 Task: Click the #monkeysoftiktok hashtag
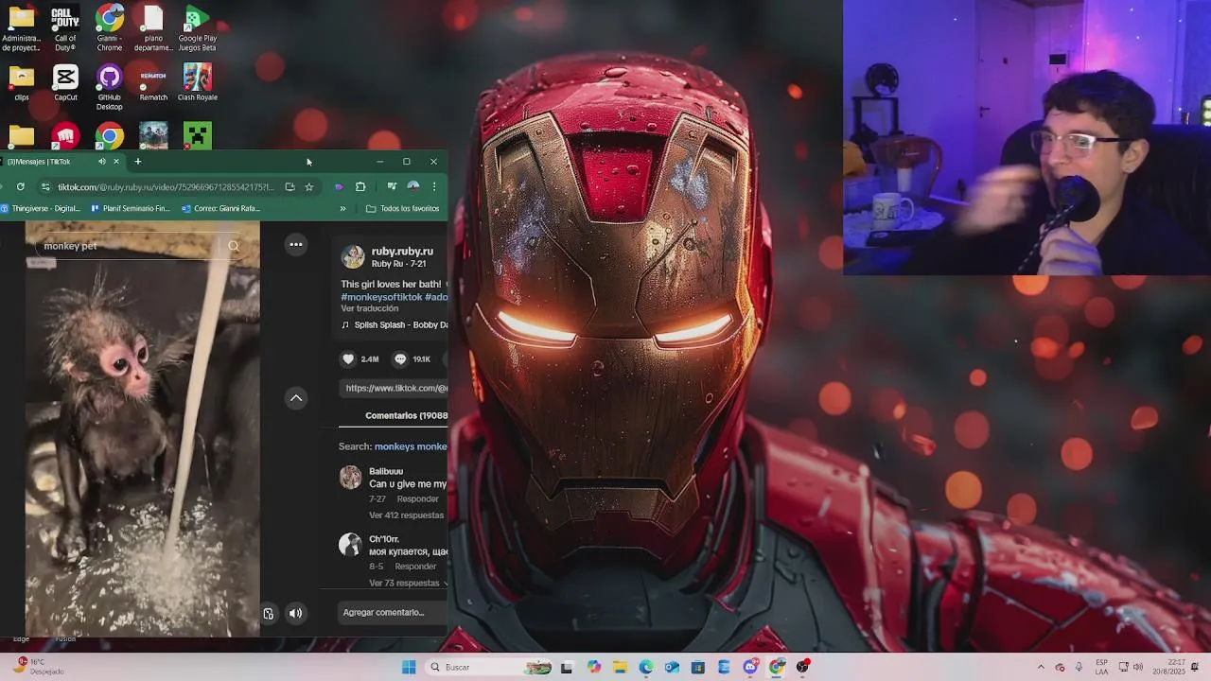(x=381, y=297)
